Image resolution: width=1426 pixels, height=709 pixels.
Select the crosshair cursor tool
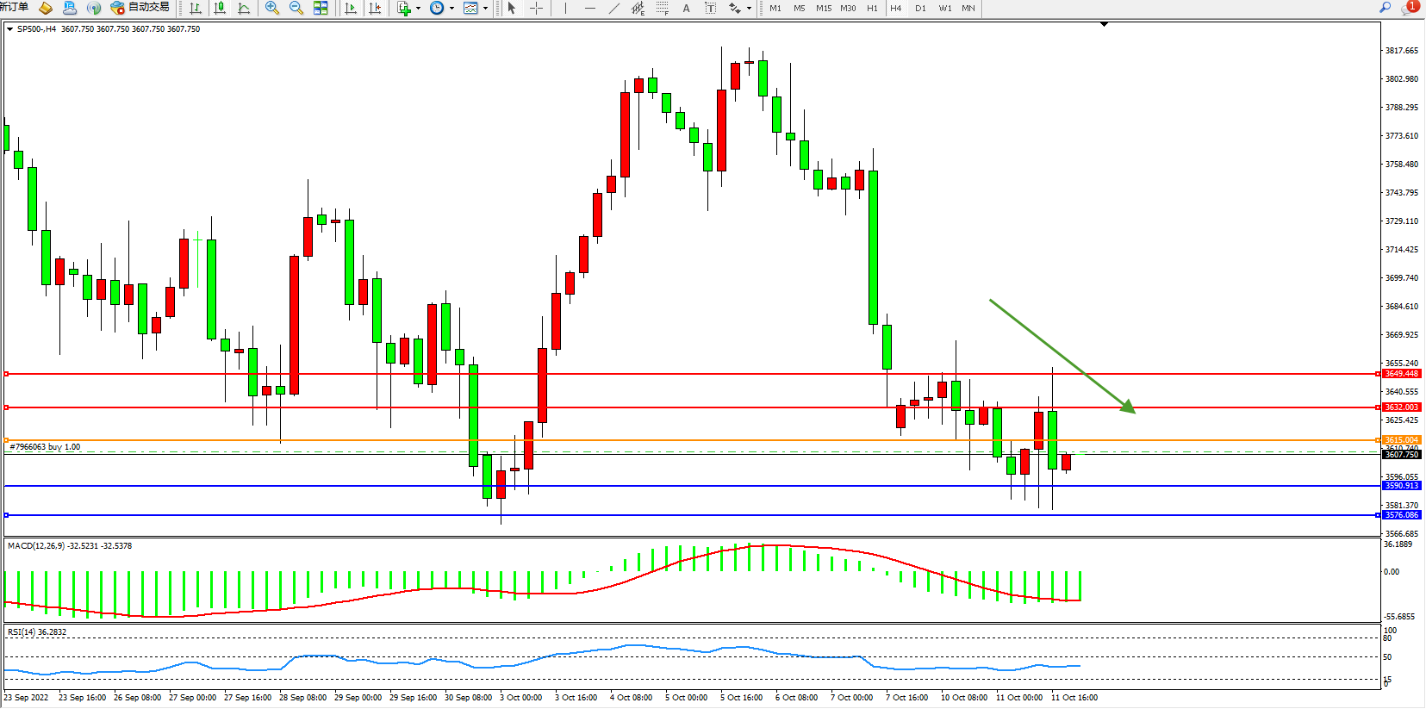536,8
